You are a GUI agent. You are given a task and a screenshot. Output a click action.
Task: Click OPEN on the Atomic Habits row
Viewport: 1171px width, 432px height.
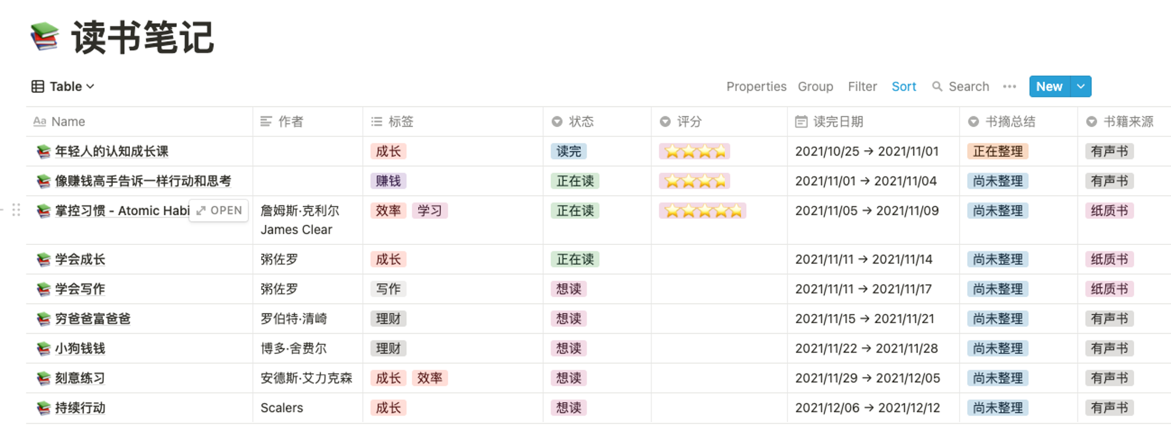click(x=219, y=210)
